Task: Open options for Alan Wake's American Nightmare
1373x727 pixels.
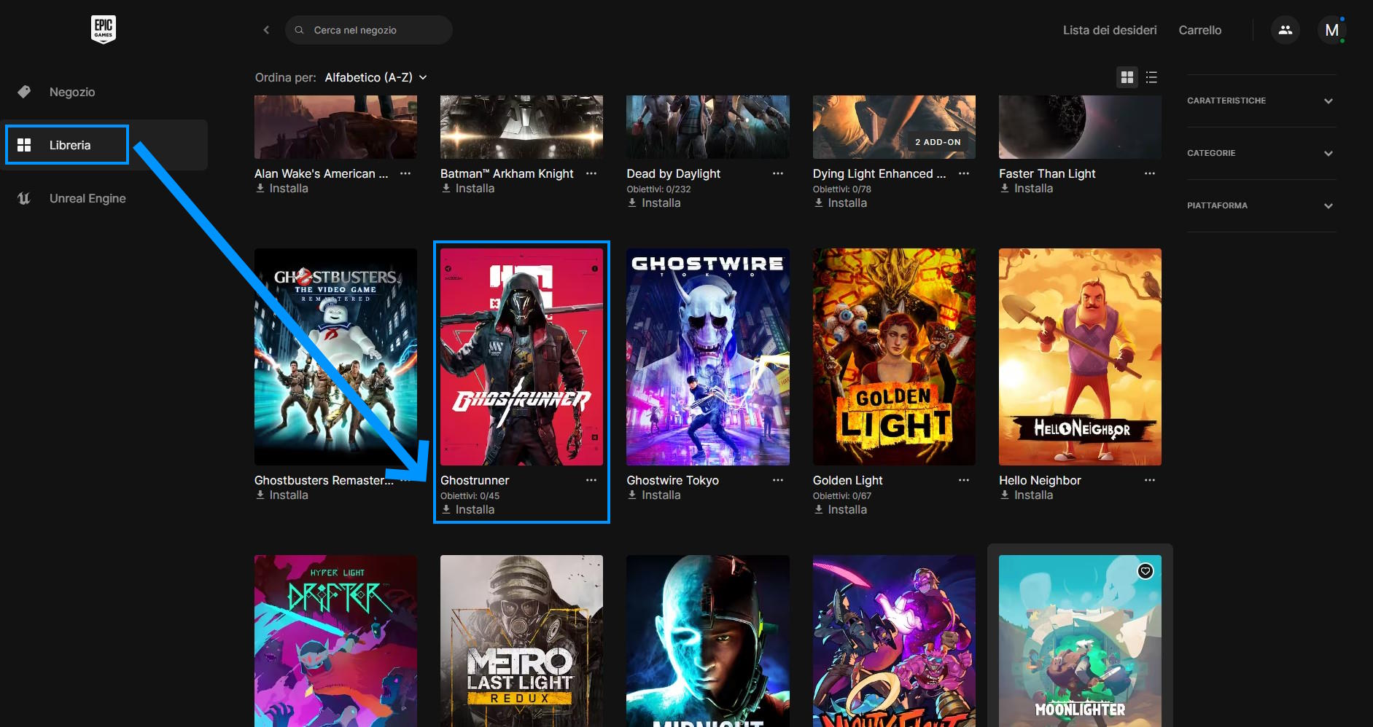Action: pyautogui.click(x=405, y=173)
